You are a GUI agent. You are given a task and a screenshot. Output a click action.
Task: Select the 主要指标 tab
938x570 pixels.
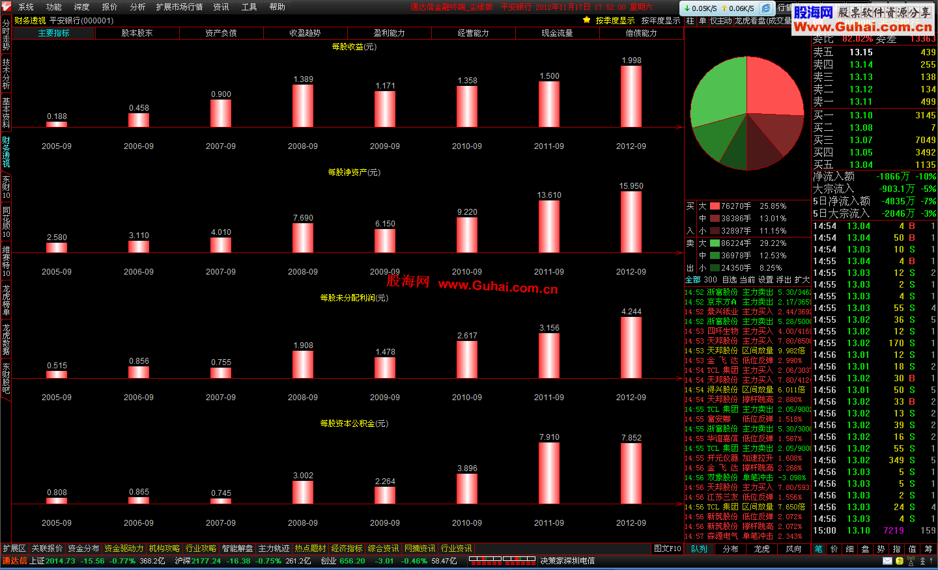(x=53, y=33)
